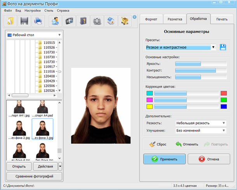Open the Вид menu
Image resolution: width=237 pixels, height=190 pixels.
pyautogui.click(x=18, y=10)
